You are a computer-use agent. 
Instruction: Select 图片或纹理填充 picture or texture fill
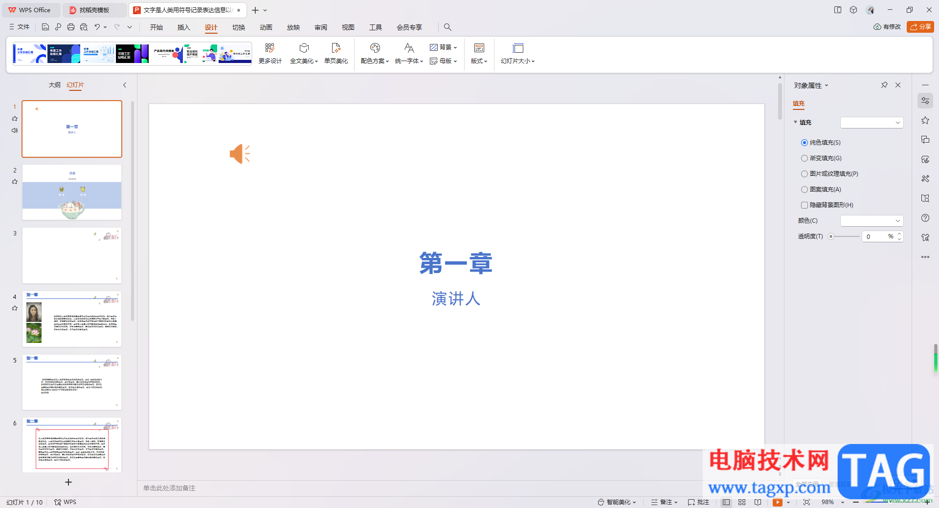(829, 174)
